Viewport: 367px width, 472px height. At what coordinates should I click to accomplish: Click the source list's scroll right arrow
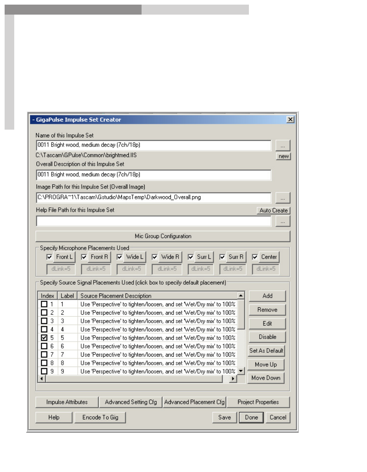[233, 379]
